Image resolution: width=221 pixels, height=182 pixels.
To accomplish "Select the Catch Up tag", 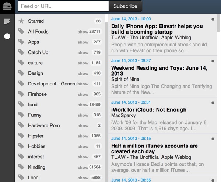I will (x=38, y=52).
